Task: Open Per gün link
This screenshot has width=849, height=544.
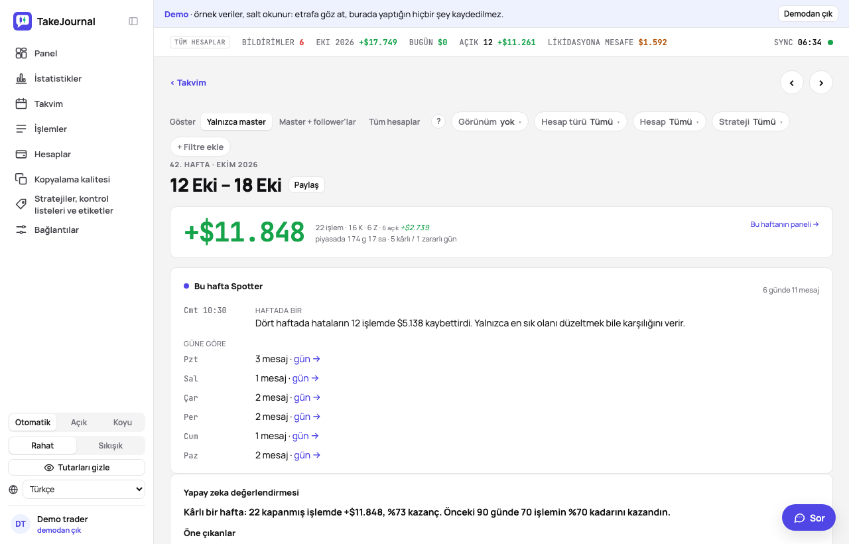Action: click(x=307, y=417)
